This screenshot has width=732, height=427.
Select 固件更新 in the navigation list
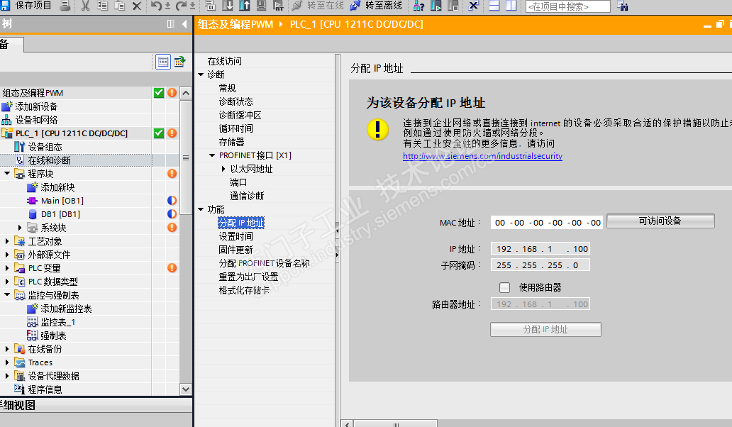235,250
